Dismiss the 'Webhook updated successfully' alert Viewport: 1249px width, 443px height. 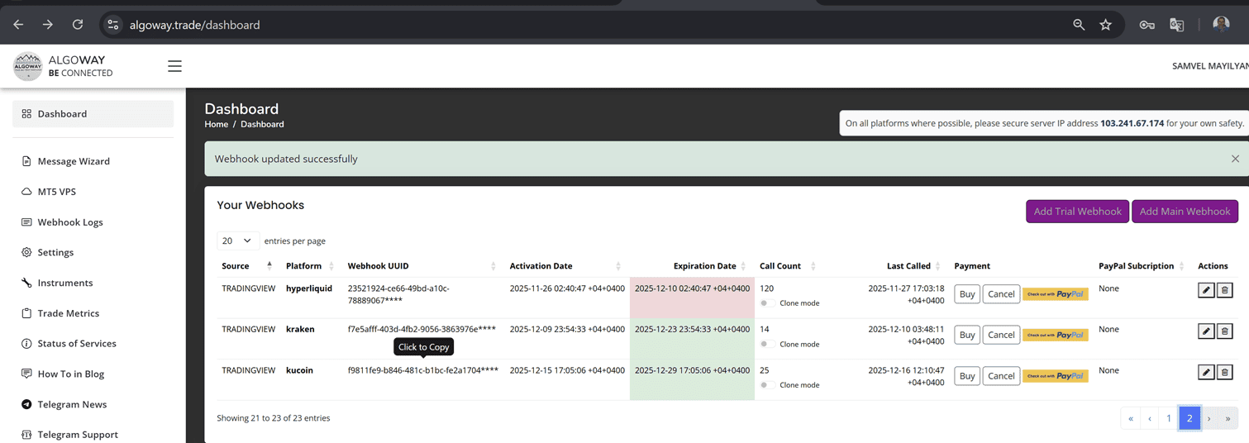tap(1235, 159)
